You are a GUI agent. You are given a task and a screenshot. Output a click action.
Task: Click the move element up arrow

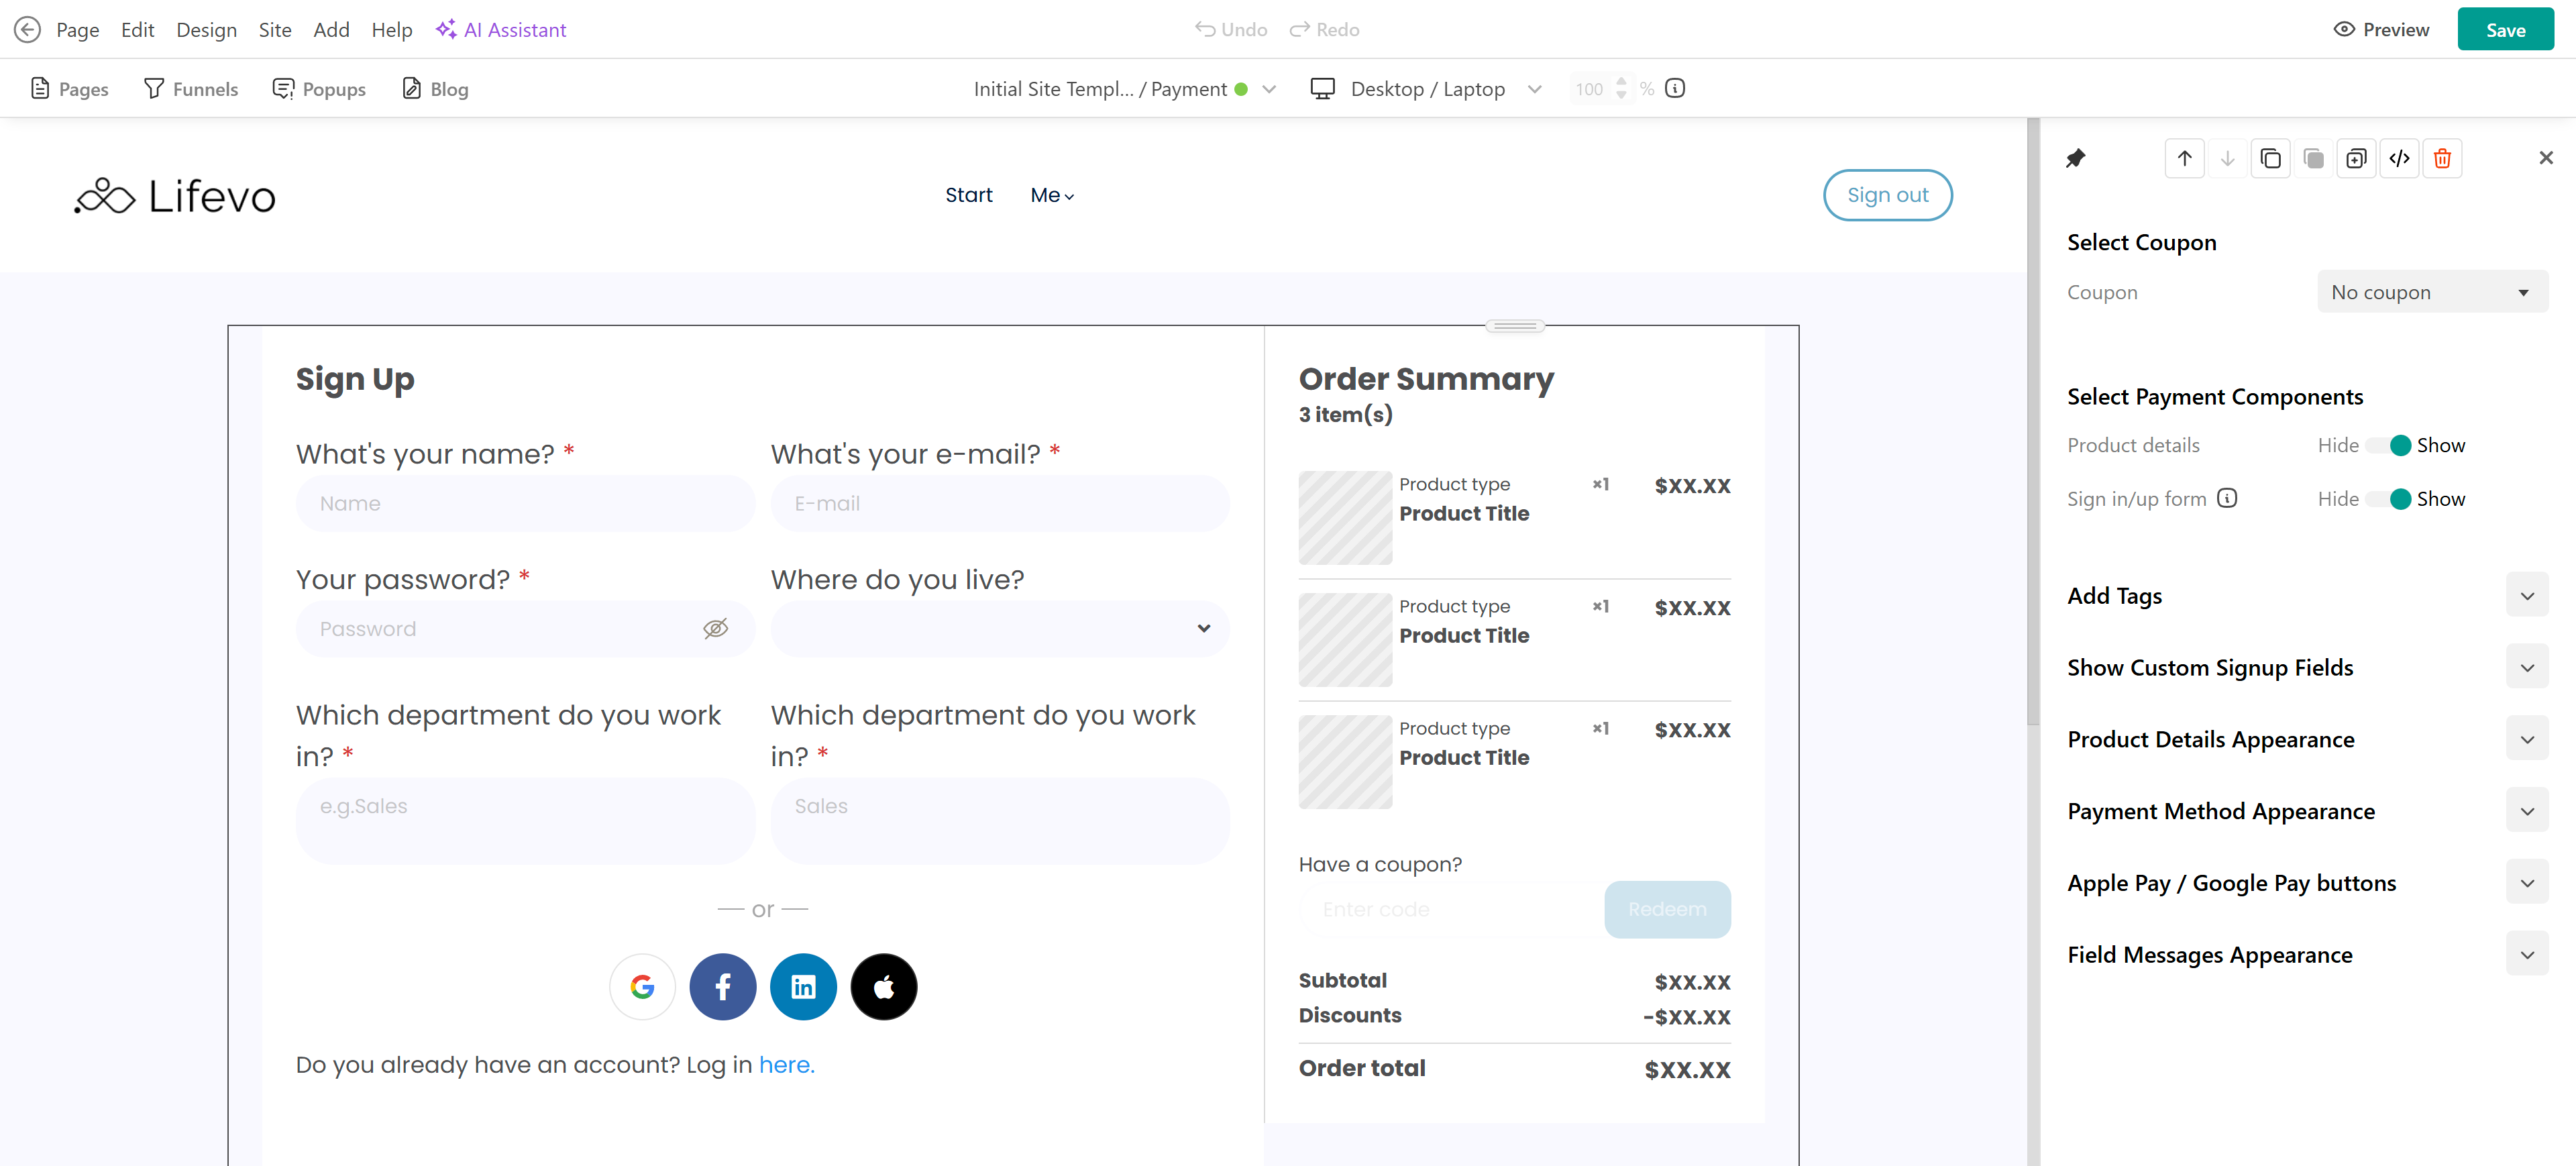(2184, 158)
